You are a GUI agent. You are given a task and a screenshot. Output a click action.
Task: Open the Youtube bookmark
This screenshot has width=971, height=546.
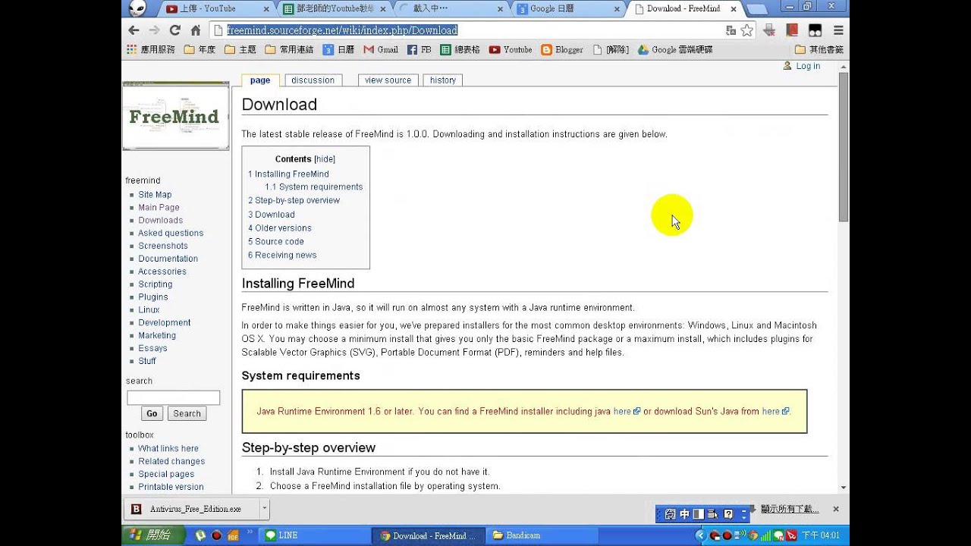(511, 49)
